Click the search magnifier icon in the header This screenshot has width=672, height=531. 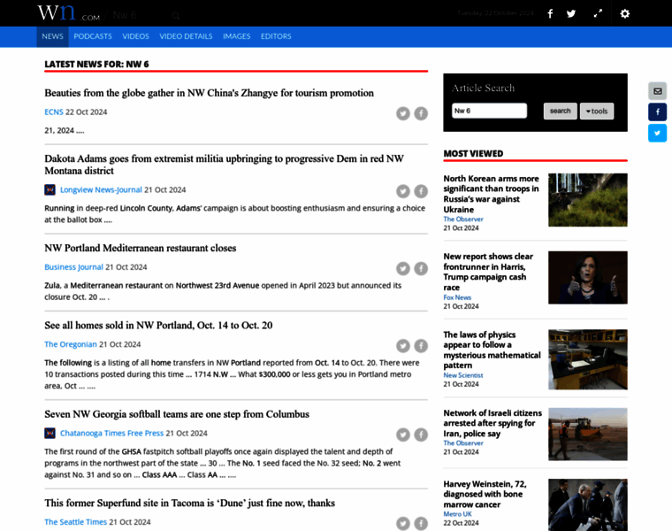pyautogui.click(x=176, y=16)
